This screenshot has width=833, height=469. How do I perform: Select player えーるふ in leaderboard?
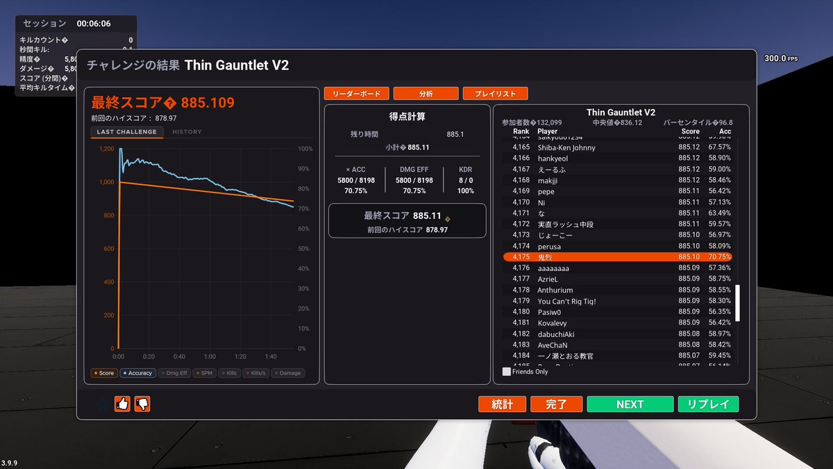(618, 170)
